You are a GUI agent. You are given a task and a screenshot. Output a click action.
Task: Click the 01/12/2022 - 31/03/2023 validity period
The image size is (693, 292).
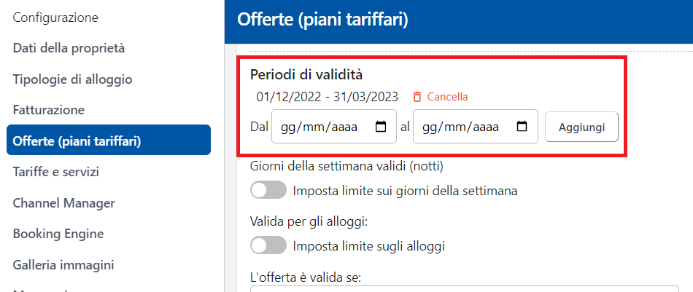pos(327,96)
